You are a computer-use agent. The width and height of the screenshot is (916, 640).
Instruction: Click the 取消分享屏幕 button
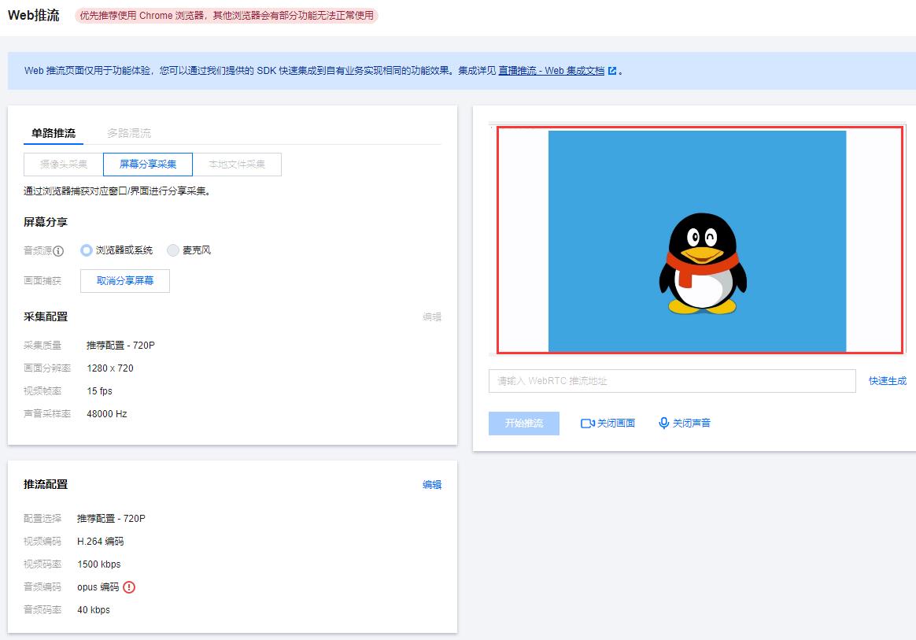(125, 280)
